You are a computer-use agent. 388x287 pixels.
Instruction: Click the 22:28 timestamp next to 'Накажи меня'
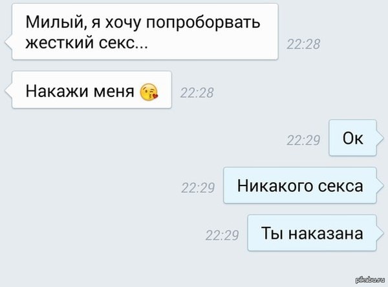(197, 93)
